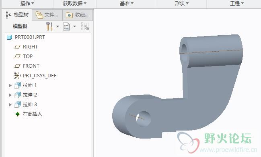
Task: Expand the 拉伸 2 feature node
Action: point(10,95)
